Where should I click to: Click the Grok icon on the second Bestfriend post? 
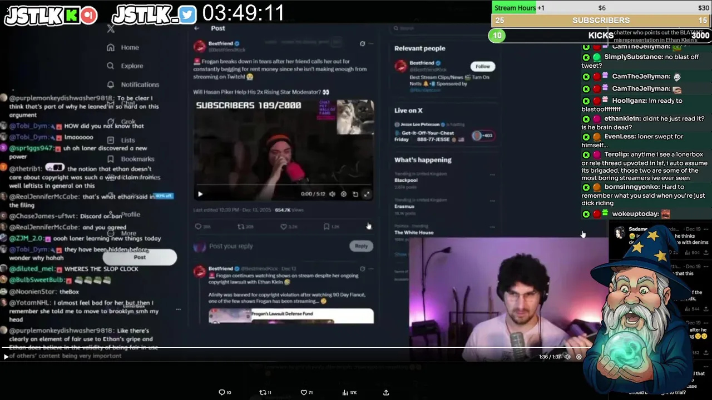362,269
